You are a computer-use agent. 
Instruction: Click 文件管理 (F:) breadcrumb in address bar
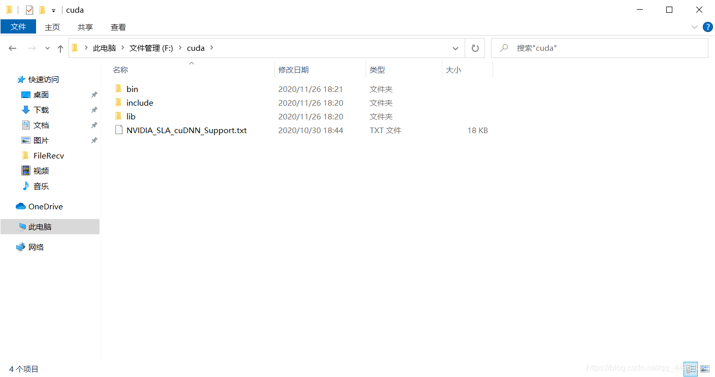coord(151,48)
